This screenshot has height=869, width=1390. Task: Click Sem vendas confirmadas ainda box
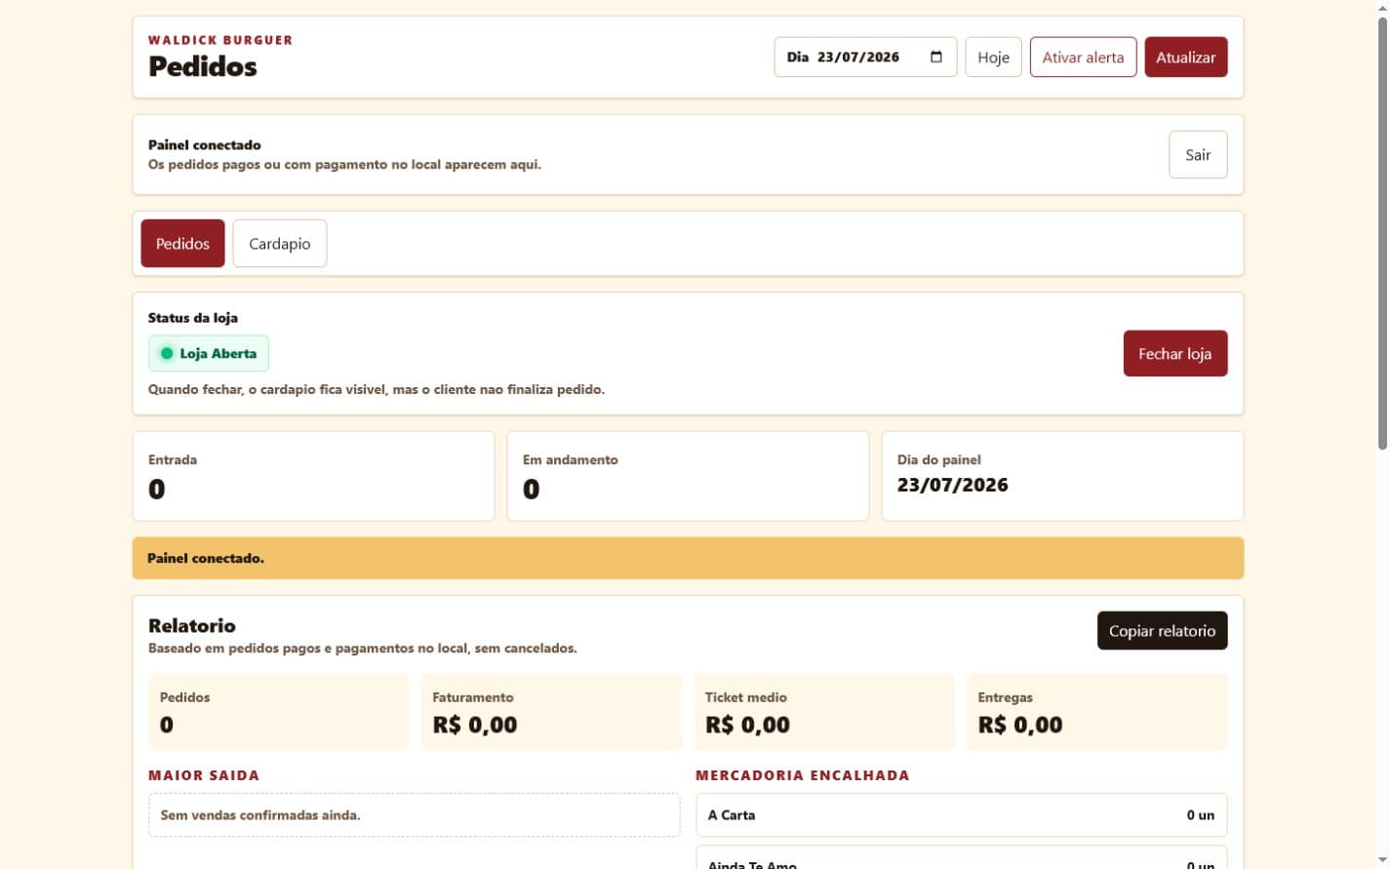[x=414, y=814]
